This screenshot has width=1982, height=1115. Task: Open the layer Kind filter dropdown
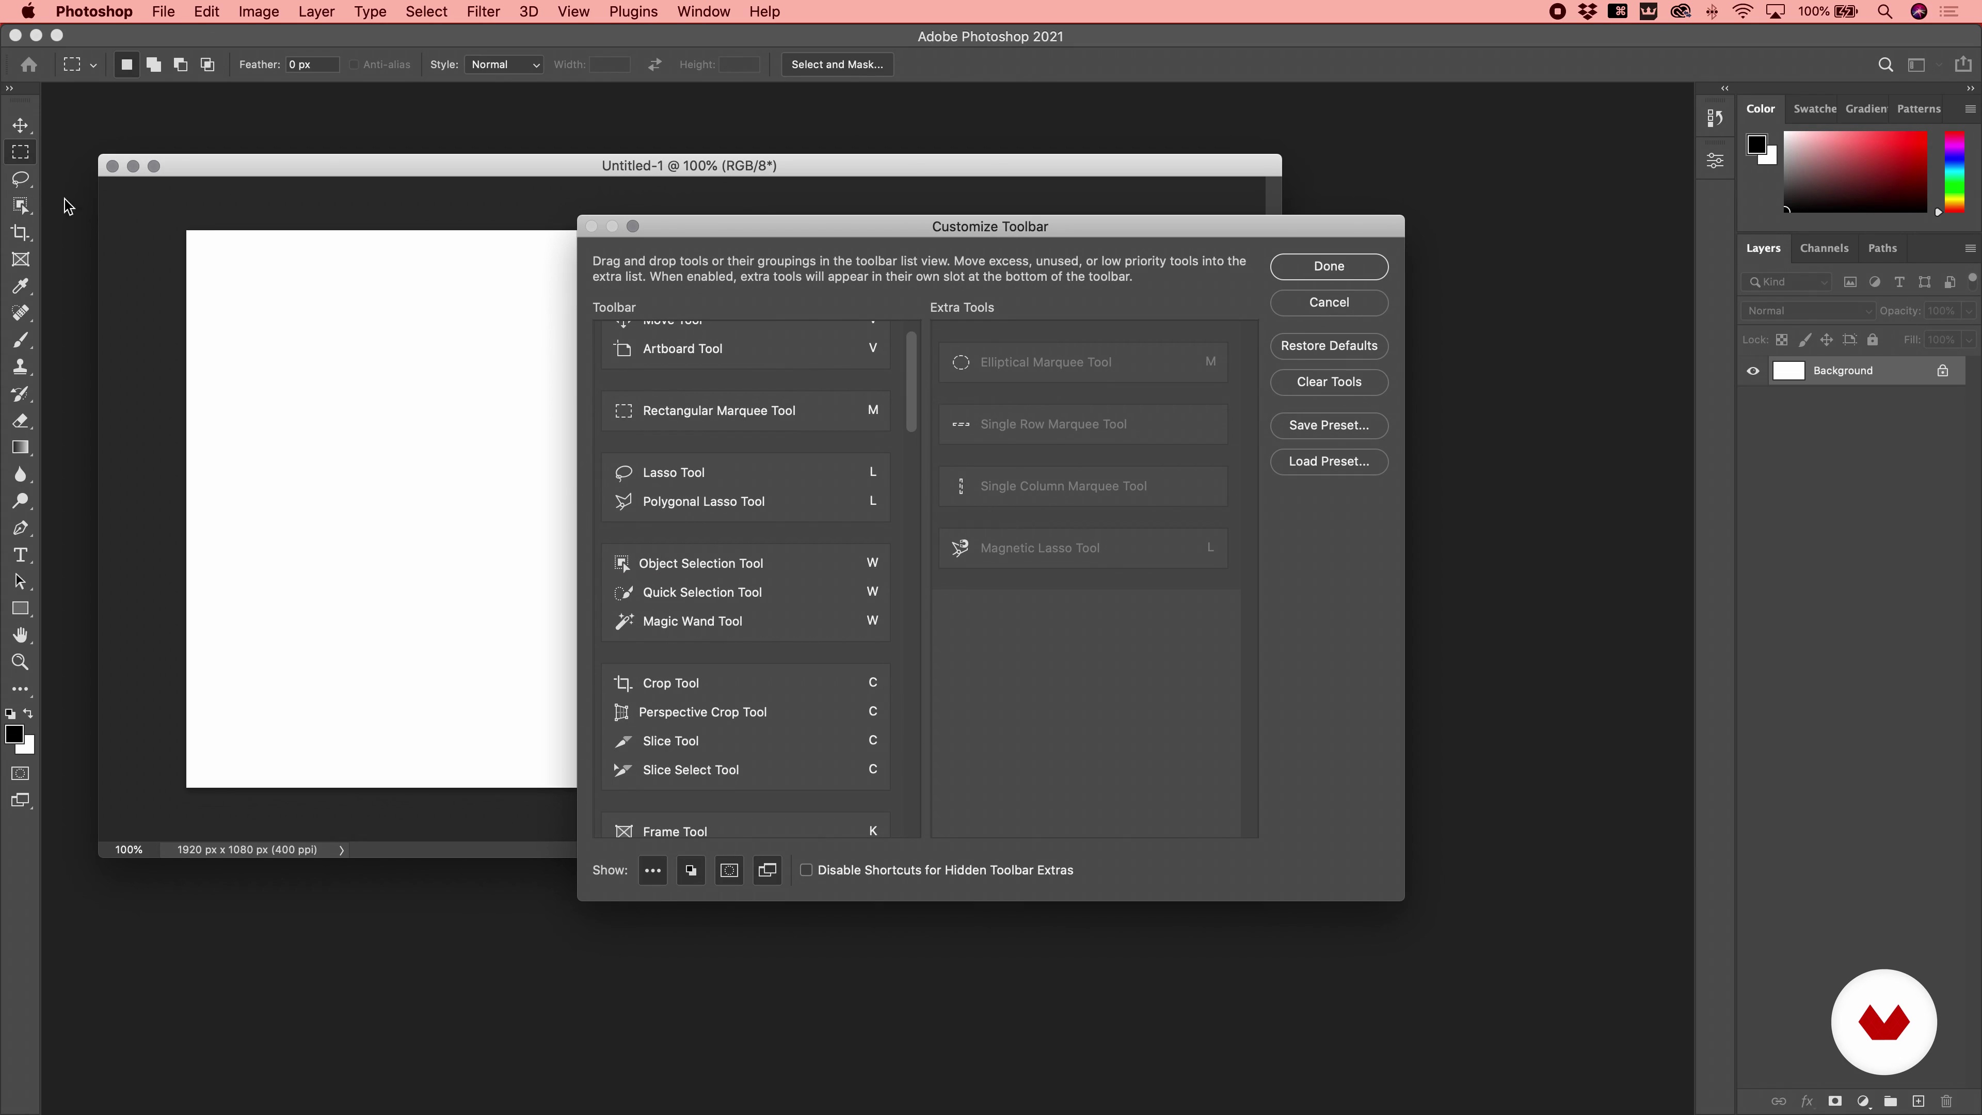click(x=1786, y=282)
